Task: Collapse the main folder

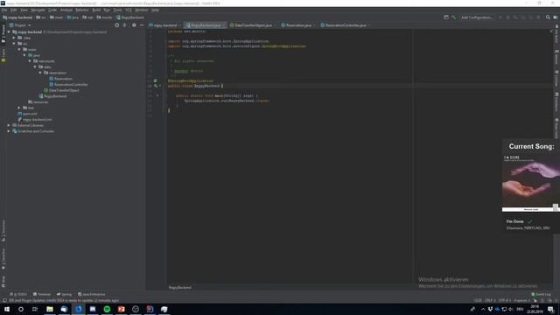Action: point(19,49)
